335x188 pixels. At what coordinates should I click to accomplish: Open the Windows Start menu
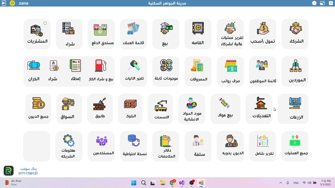[134, 183]
